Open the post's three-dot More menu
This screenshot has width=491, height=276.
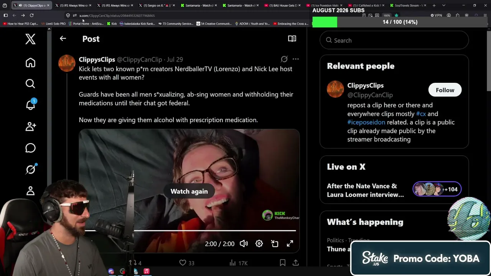295,59
